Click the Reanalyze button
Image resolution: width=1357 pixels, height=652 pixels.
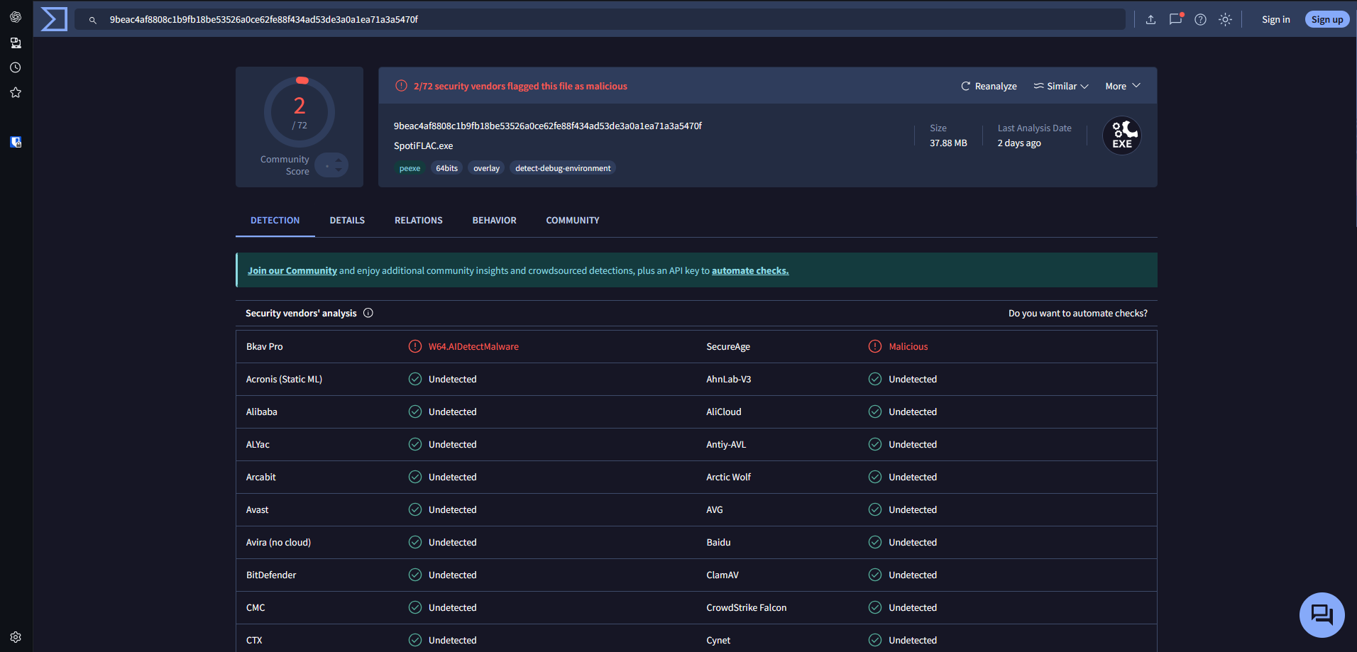point(989,86)
